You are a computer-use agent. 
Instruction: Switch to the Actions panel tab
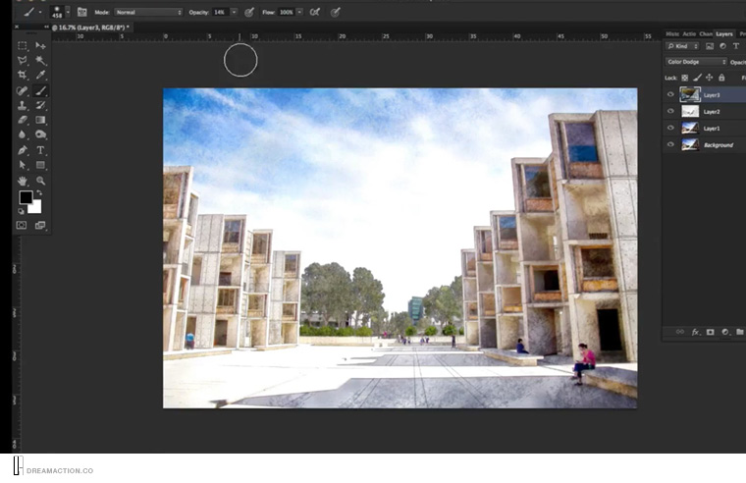point(689,33)
